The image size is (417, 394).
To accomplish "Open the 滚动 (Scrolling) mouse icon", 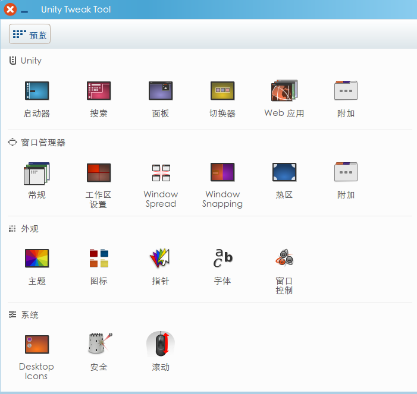I will (x=161, y=345).
